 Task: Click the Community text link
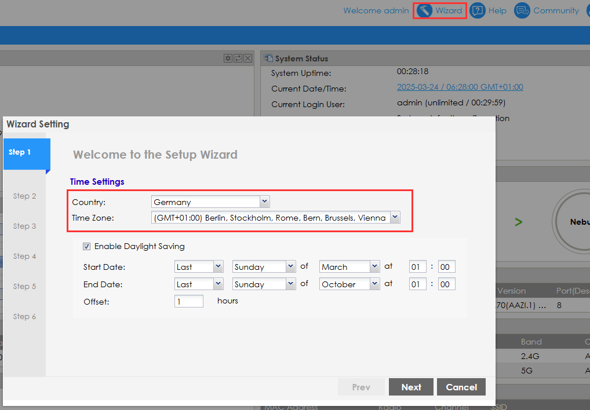tap(556, 10)
